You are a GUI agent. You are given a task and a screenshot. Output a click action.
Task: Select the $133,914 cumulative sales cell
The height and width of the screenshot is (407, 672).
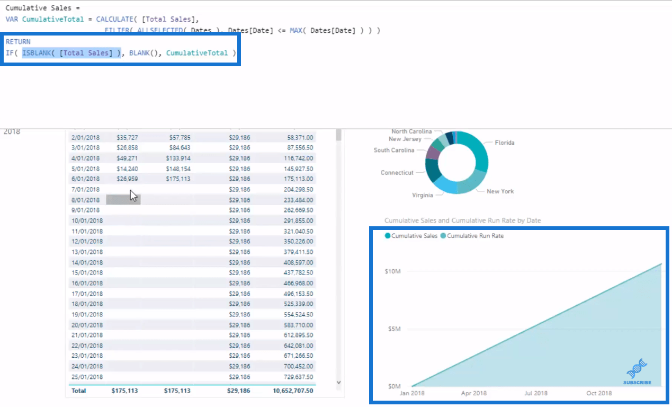(x=178, y=158)
